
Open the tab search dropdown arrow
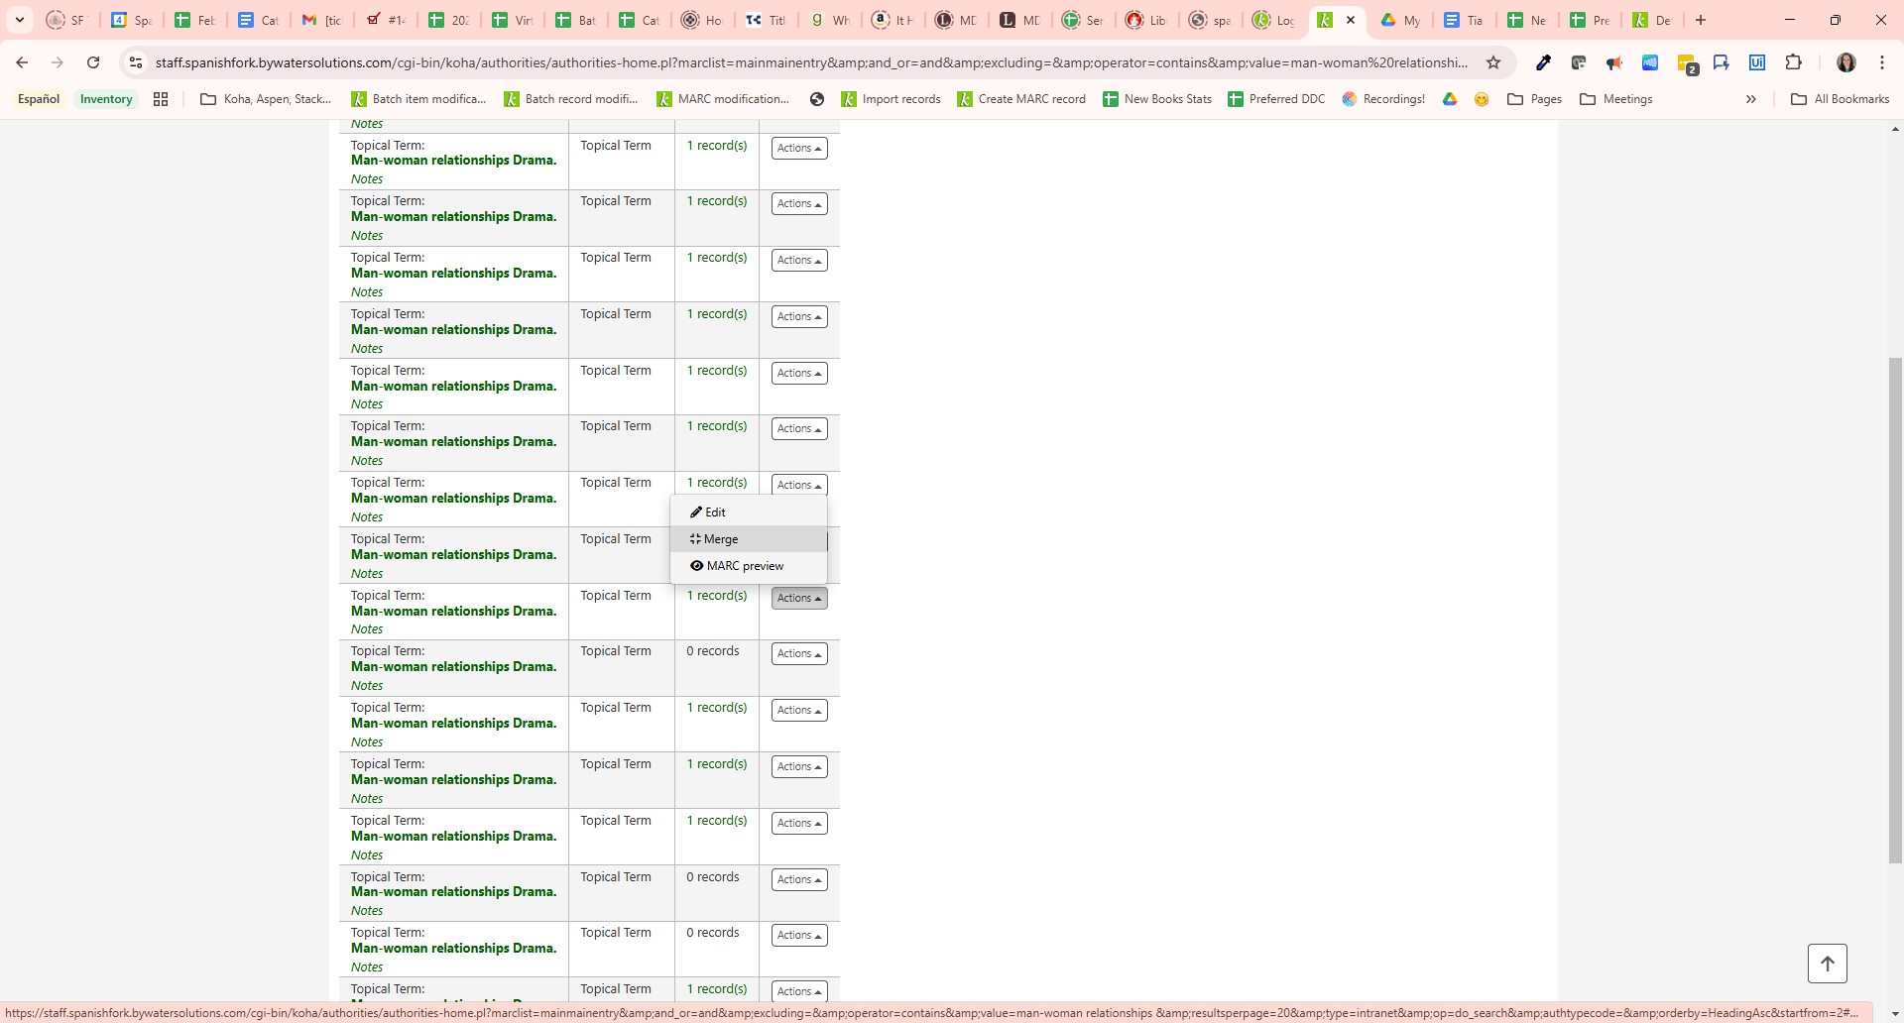(19, 20)
